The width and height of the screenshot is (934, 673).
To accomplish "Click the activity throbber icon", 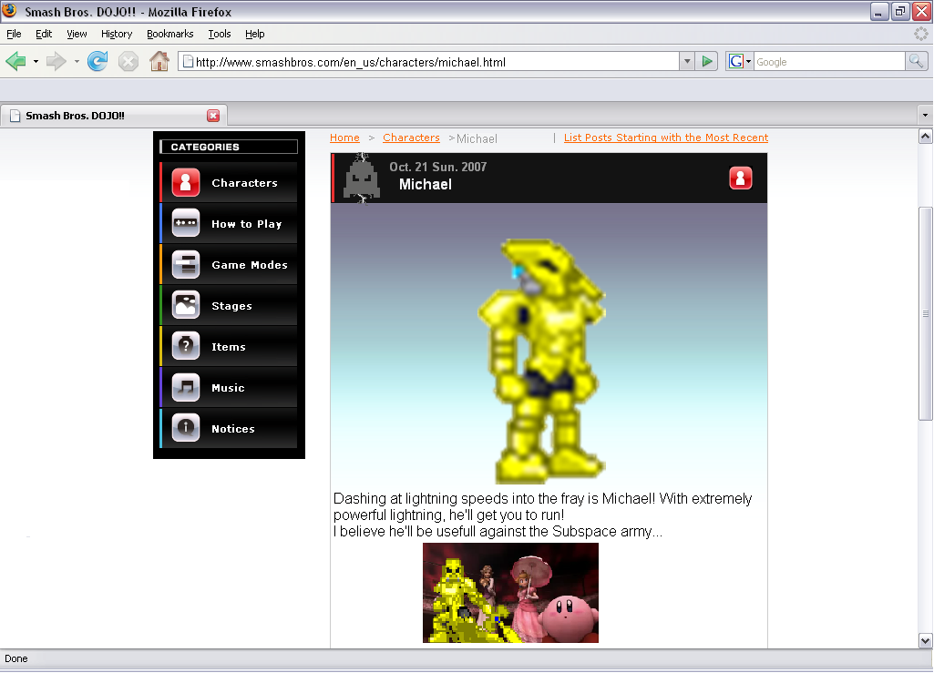I will pyautogui.click(x=921, y=34).
